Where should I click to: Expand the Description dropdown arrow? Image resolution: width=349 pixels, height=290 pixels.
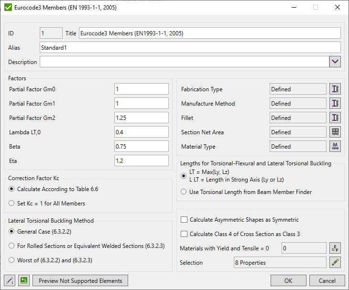[335, 62]
